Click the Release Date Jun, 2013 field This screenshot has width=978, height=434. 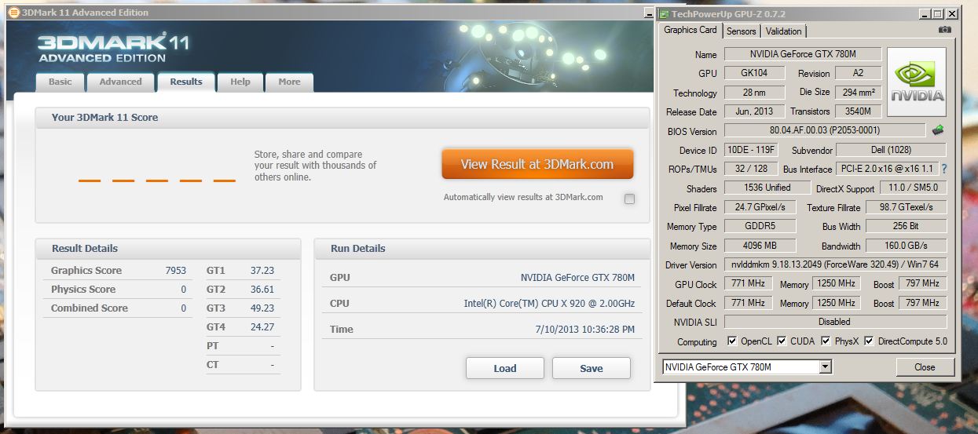pos(754,111)
